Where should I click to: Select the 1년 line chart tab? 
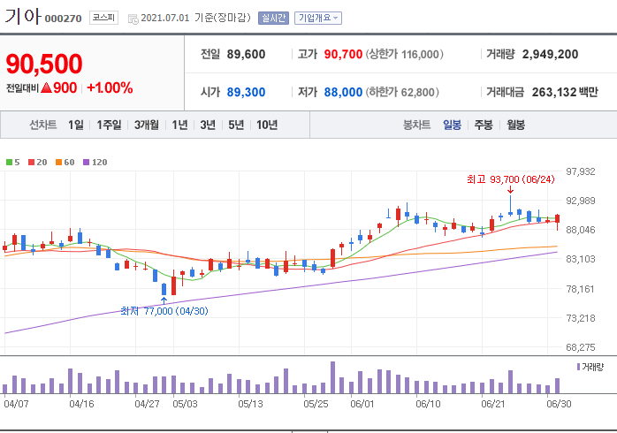click(179, 125)
